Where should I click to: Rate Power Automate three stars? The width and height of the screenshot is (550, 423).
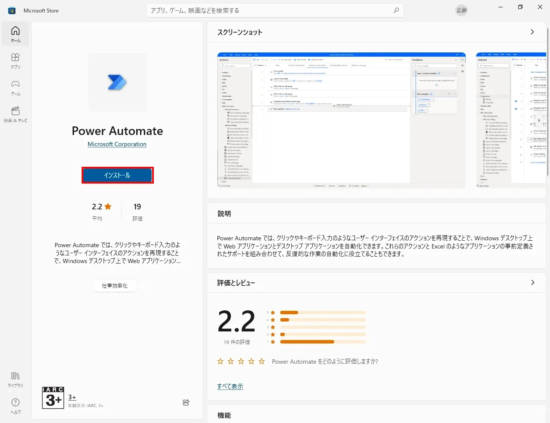point(241,362)
